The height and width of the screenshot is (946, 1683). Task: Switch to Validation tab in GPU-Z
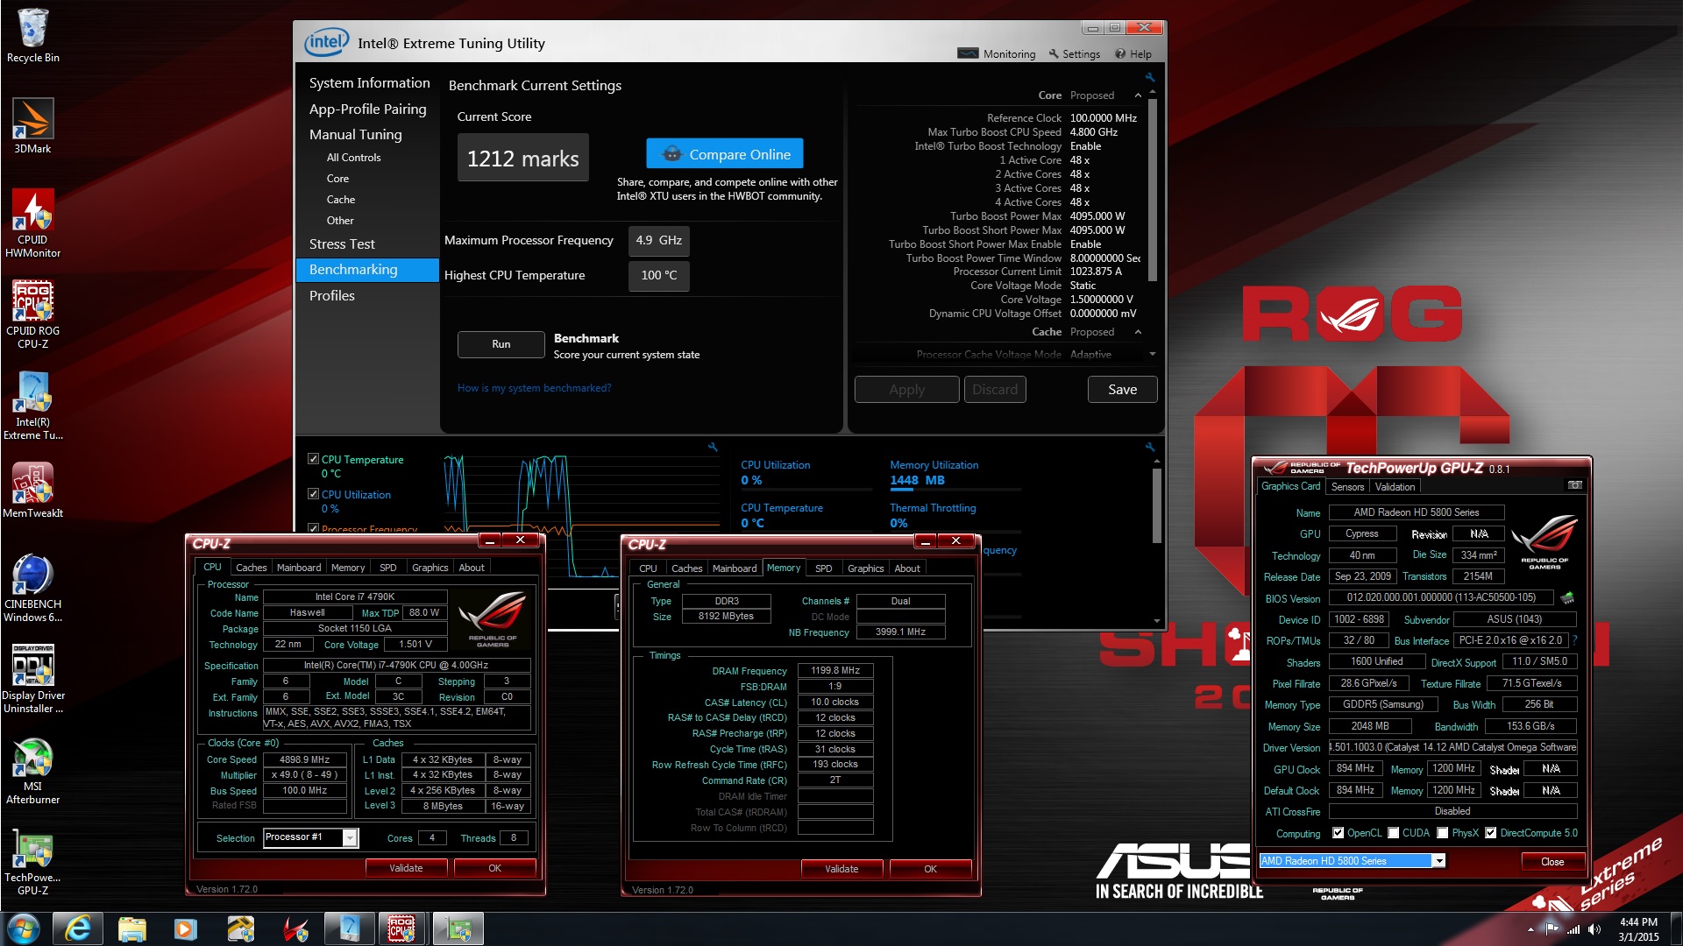click(x=1395, y=487)
